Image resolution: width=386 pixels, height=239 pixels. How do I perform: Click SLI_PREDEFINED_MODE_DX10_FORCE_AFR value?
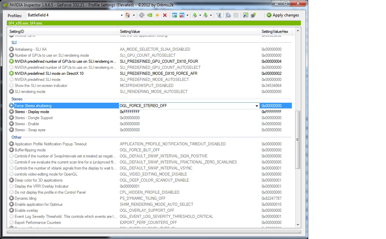(x=158, y=74)
